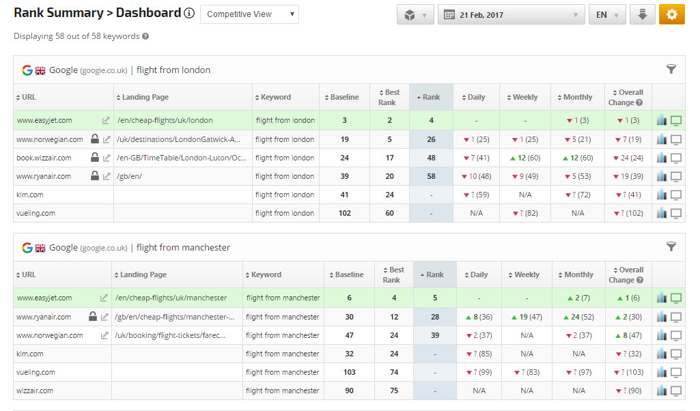Open external link for norwegian manchester row
The height and width of the screenshot is (411, 700).
tap(104, 335)
